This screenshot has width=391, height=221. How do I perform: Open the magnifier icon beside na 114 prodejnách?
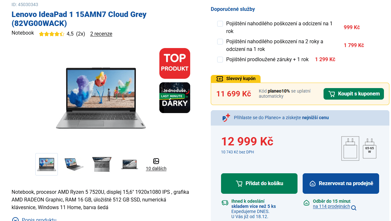pyautogui.click(x=354, y=207)
